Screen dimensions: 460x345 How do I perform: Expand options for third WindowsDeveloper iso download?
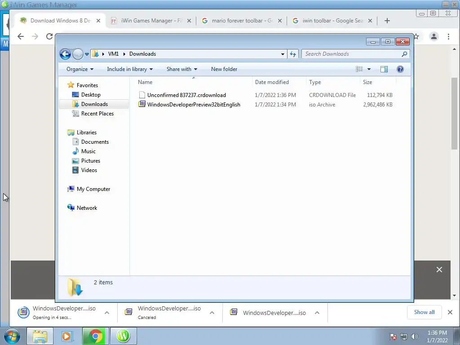[317, 313]
